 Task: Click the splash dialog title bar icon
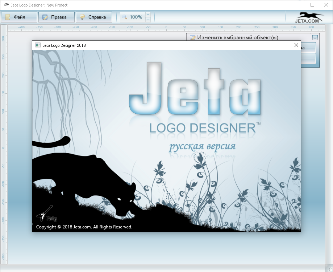(x=38, y=45)
